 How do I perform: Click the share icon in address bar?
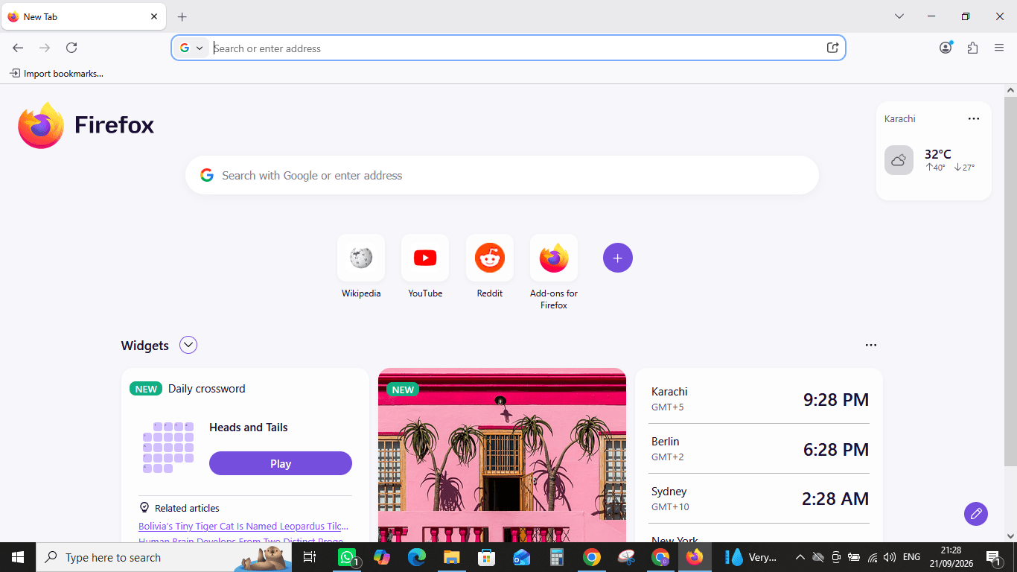(832, 48)
